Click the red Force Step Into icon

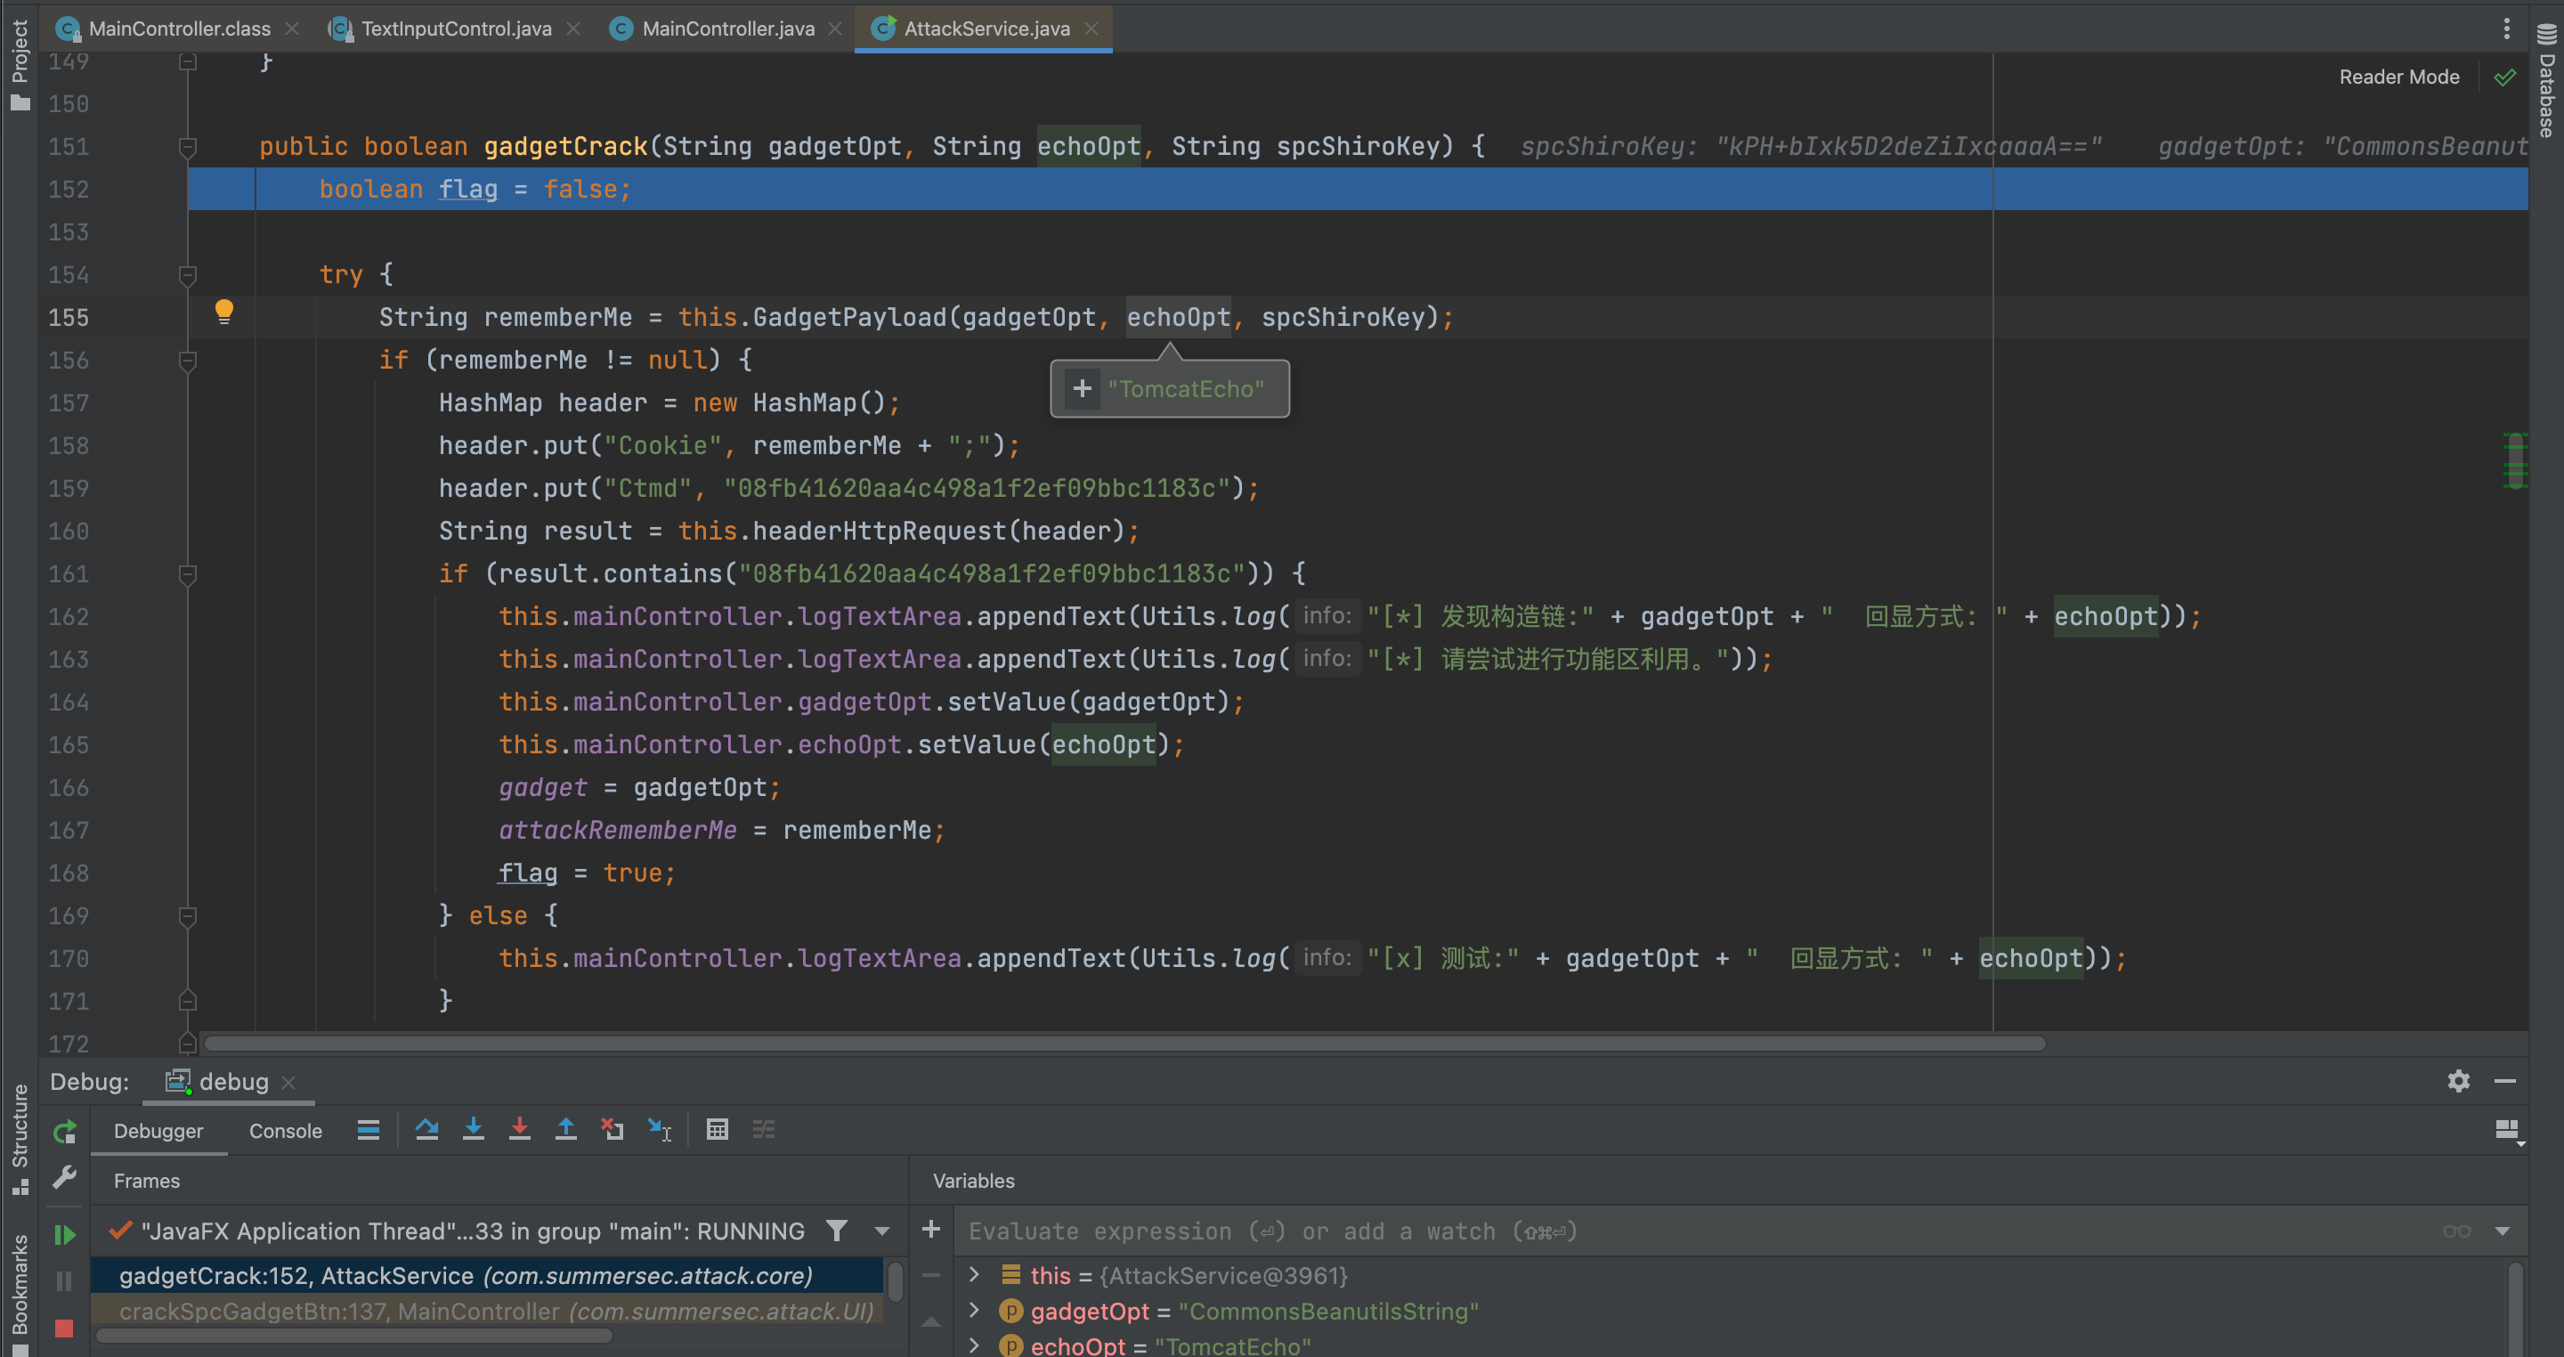point(520,1129)
